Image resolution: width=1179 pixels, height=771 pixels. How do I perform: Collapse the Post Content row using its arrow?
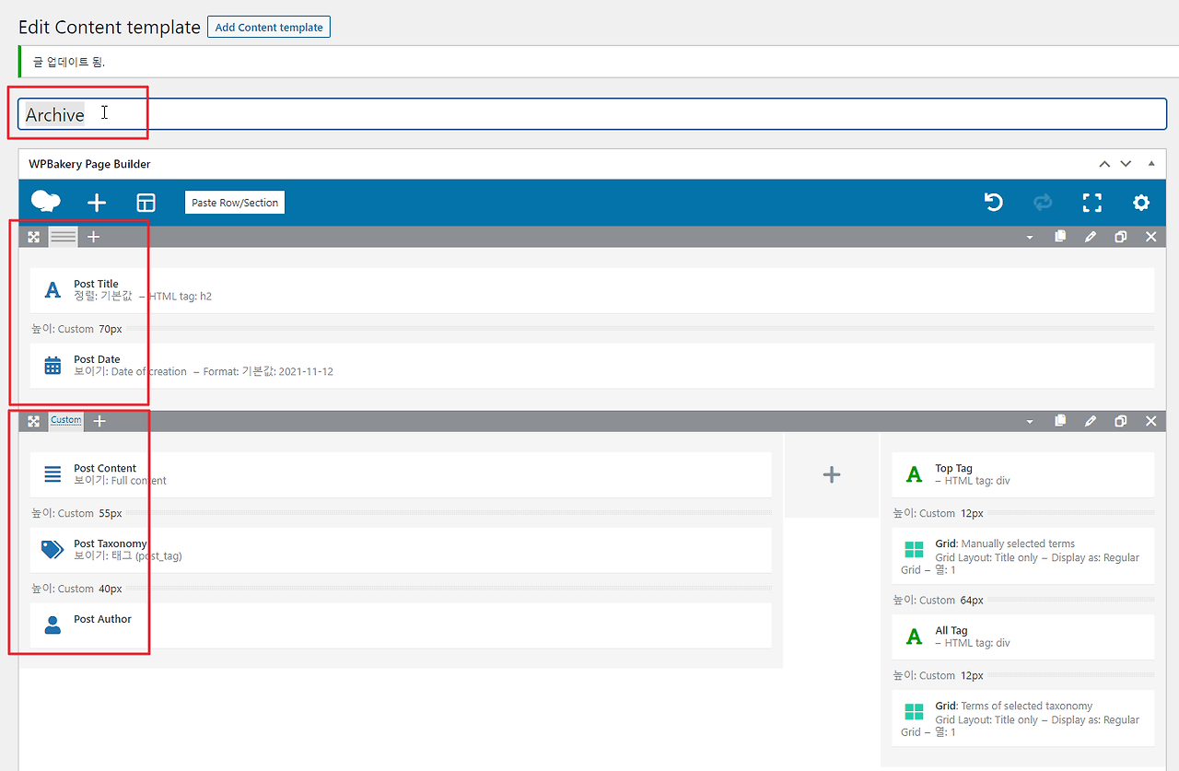tap(1030, 422)
